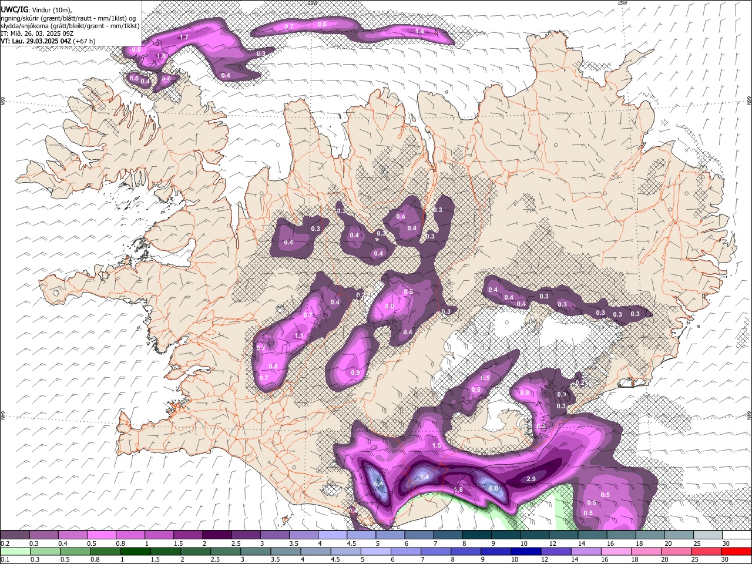Click the 1.1 precipitation value label
The width and height of the screenshot is (752, 564).
click(x=298, y=336)
